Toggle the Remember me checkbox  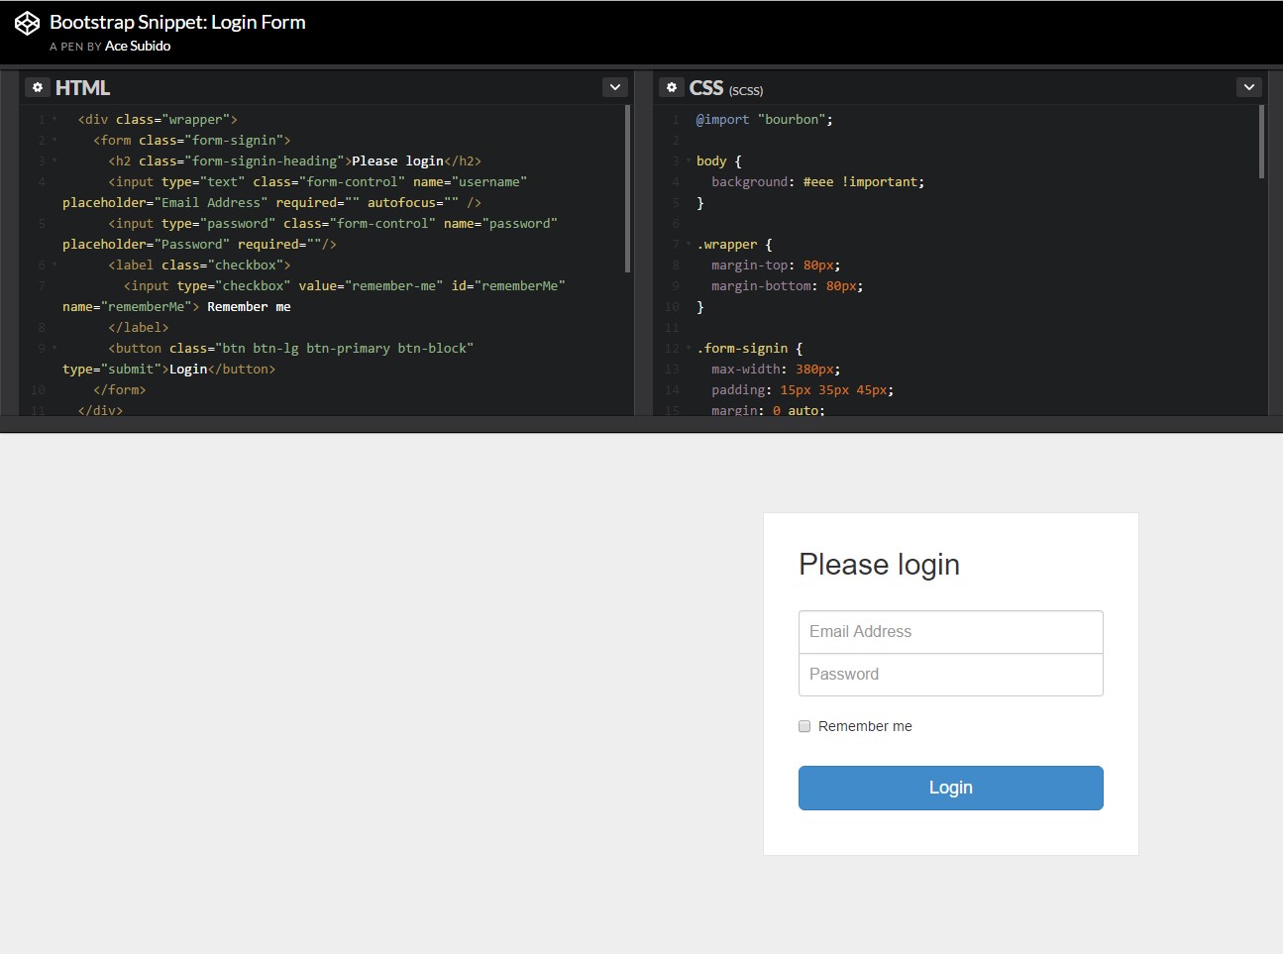click(803, 726)
